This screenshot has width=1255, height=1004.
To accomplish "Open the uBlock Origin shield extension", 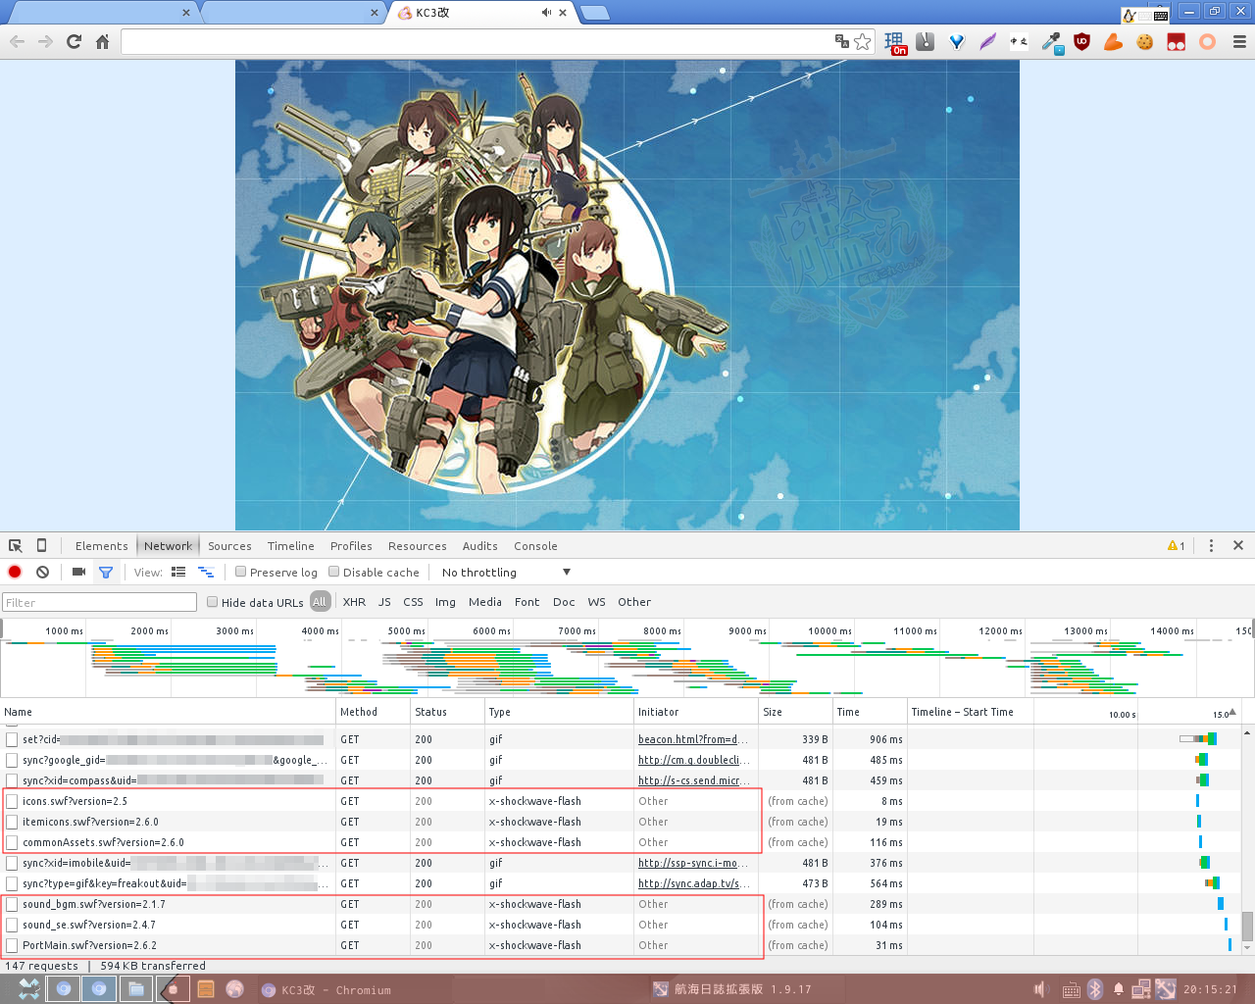I will coord(1081,41).
